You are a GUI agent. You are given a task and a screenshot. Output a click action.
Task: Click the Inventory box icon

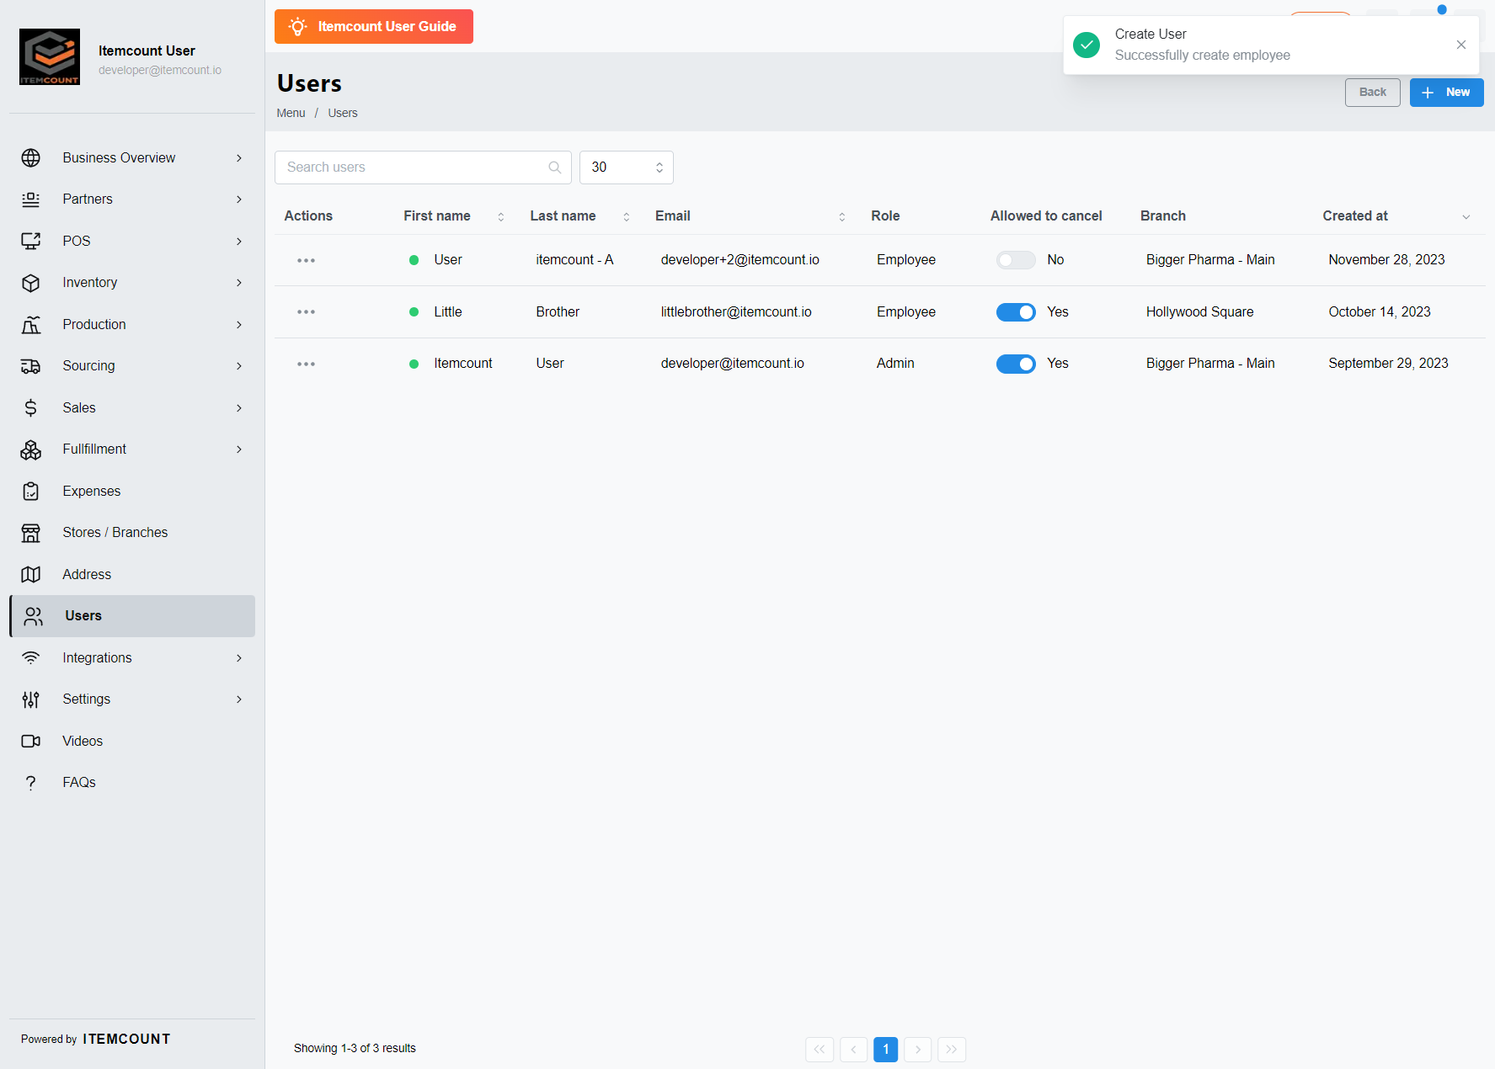(x=31, y=283)
